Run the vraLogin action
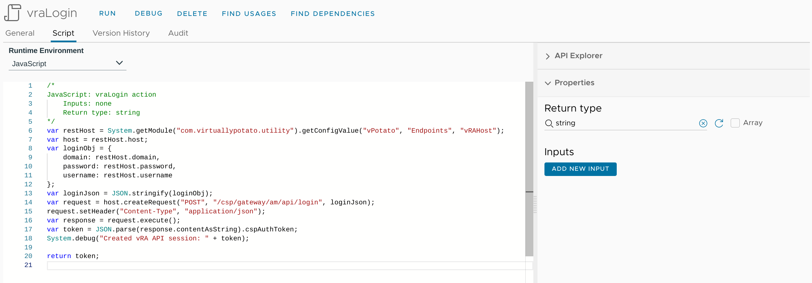The image size is (812, 283). click(x=107, y=14)
